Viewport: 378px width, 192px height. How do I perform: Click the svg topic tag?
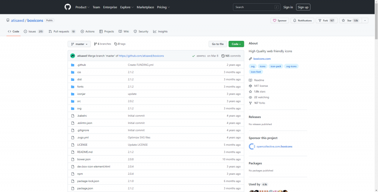click(252, 66)
